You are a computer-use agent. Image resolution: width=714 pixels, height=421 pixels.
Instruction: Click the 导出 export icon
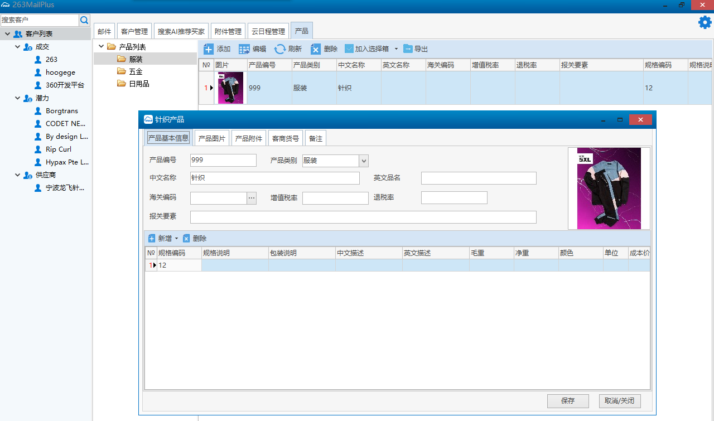[408, 49]
